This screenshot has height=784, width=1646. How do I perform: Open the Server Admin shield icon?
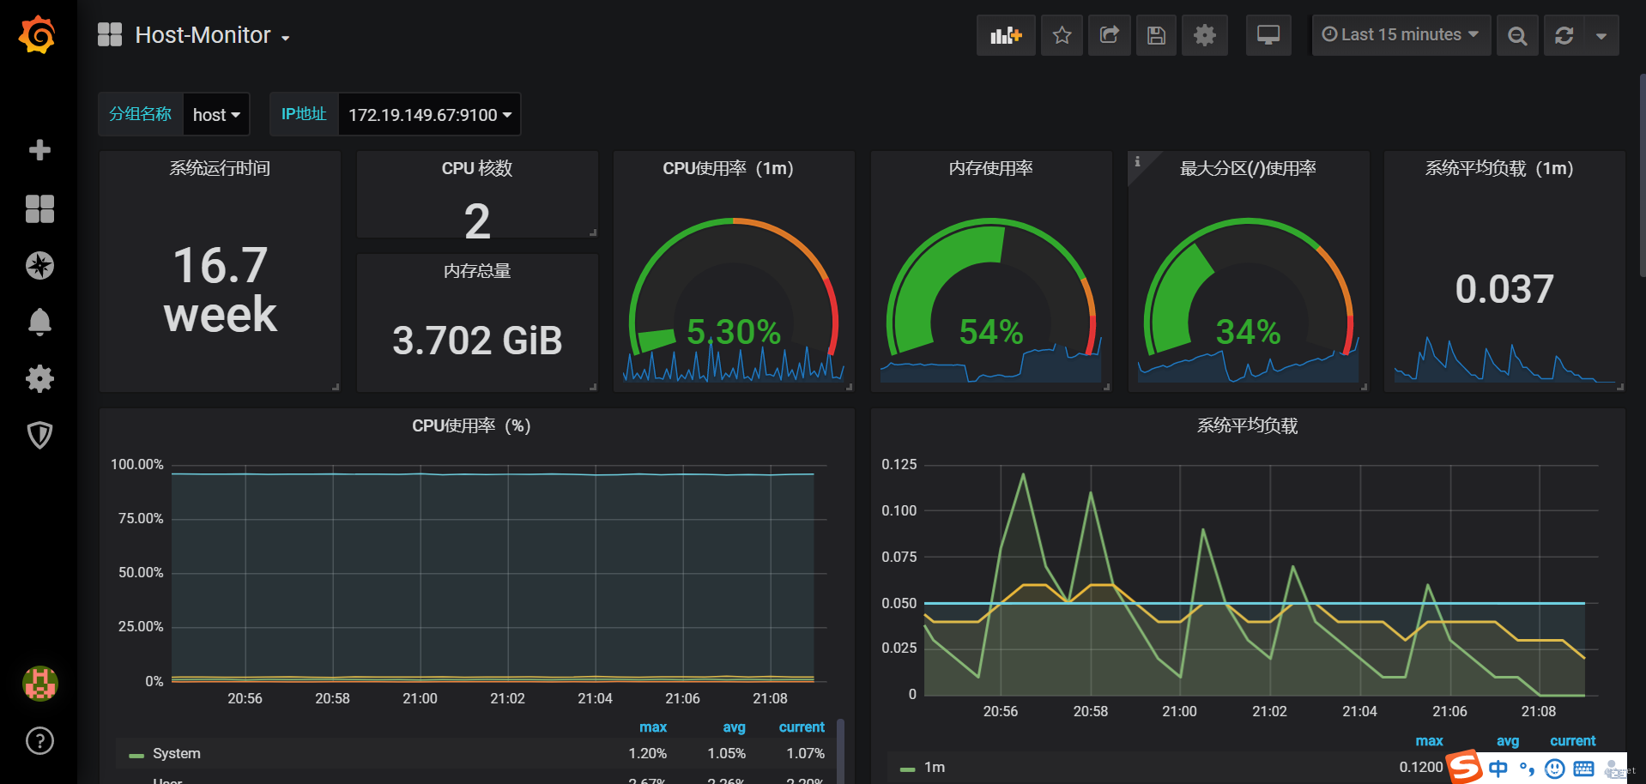[x=39, y=435]
